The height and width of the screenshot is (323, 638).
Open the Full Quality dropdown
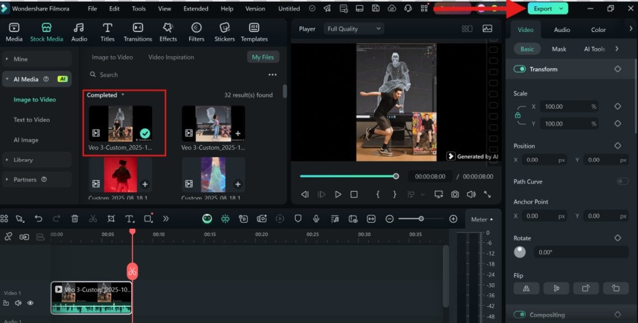point(354,29)
